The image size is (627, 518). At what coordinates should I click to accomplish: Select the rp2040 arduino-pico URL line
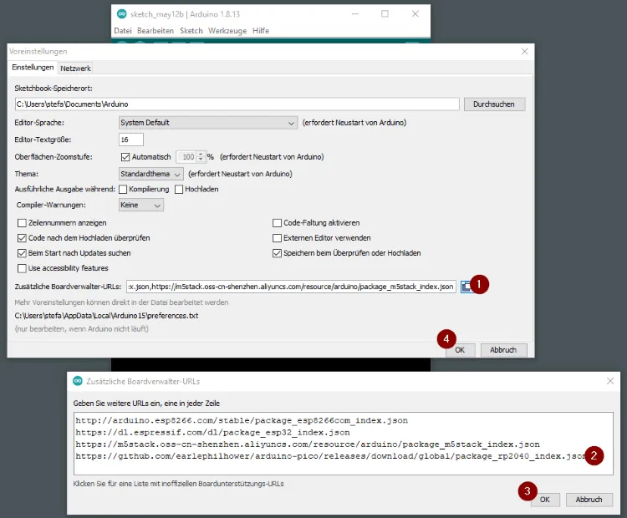pos(331,456)
